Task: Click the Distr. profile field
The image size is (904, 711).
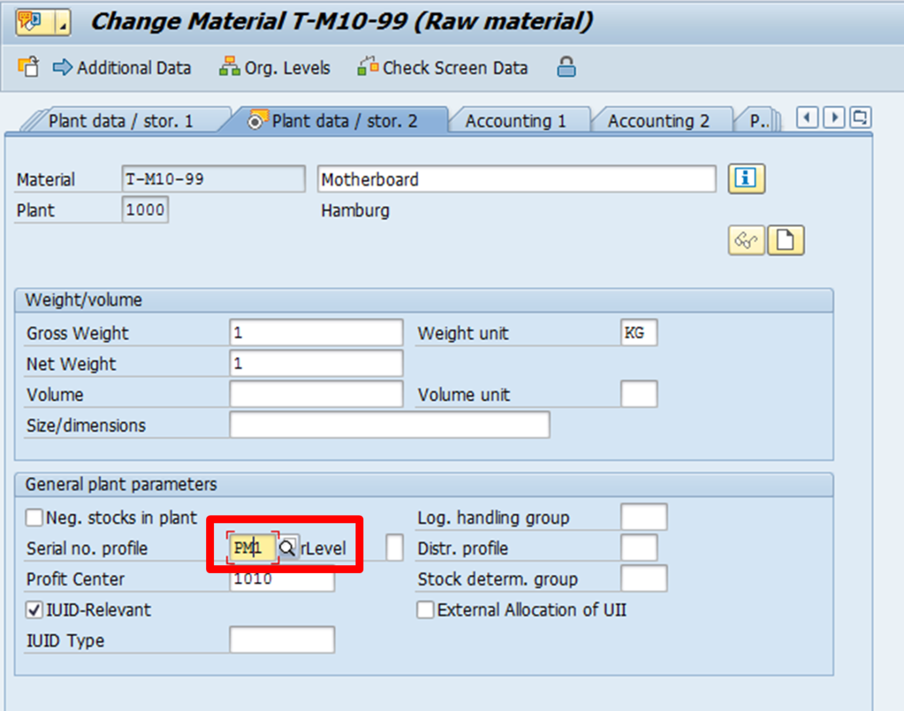Action: (639, 547)
